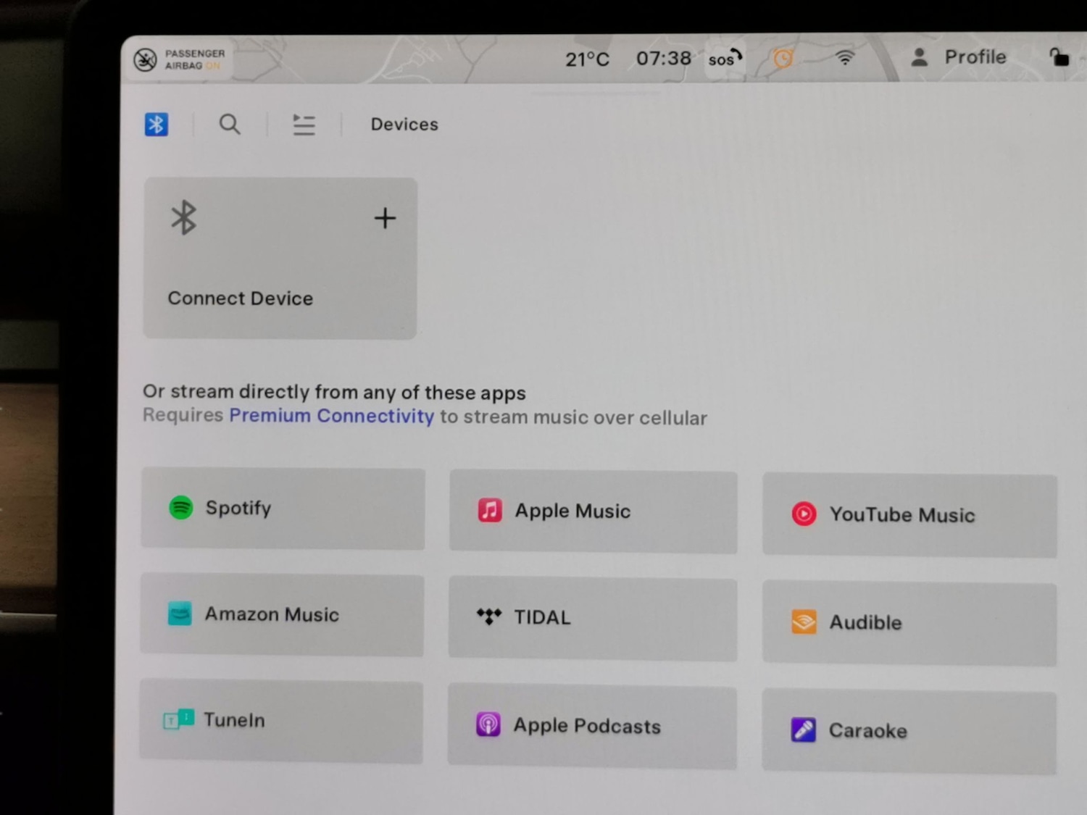
Task: Tap the 21°C outside temperature reading
Action: coord(587,59)
